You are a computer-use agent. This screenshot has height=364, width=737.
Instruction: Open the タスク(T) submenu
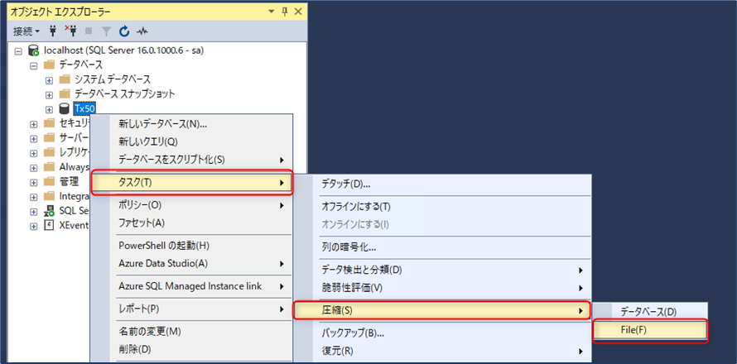click(x=192, y=183)
